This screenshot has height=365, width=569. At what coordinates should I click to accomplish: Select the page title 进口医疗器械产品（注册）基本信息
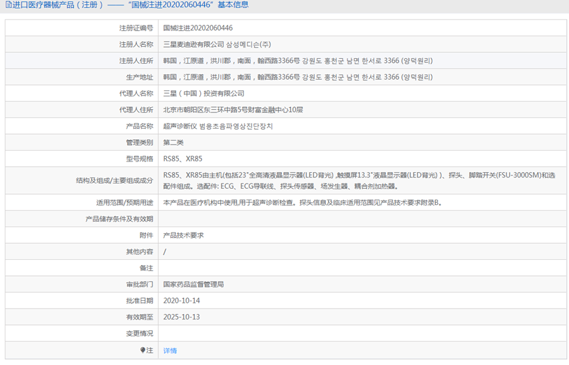(x=127, y=5)
